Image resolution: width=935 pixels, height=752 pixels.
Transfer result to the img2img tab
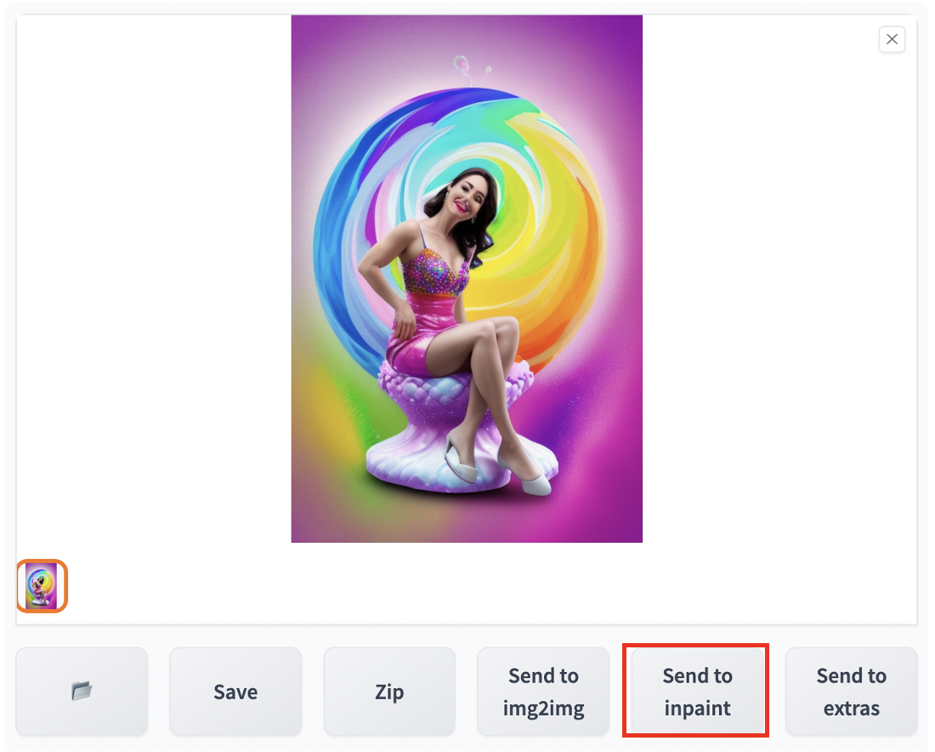click(x=543, y=691)
